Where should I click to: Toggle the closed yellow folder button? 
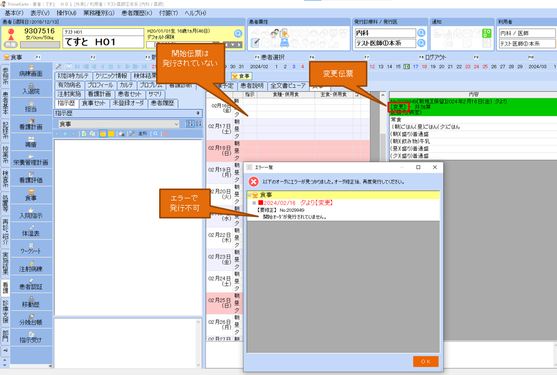click(111, 133)
